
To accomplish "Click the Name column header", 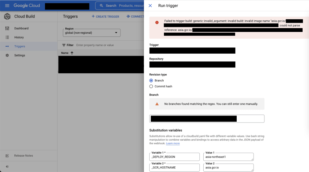I will click(x=65, y=53).
